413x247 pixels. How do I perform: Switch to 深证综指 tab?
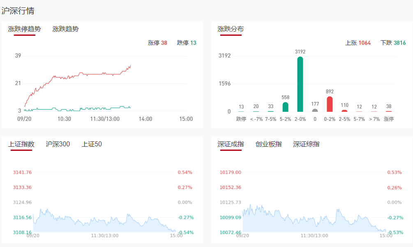click(306, 144)
